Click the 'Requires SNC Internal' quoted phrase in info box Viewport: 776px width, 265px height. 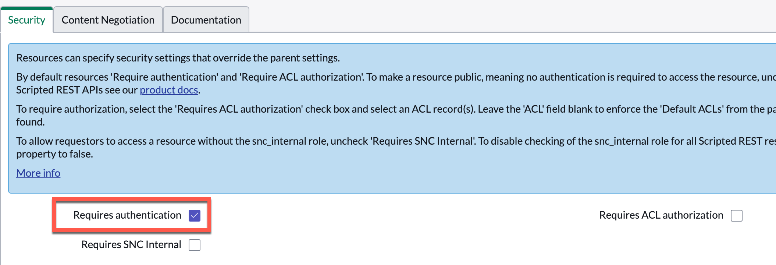[x=422, y=141]
